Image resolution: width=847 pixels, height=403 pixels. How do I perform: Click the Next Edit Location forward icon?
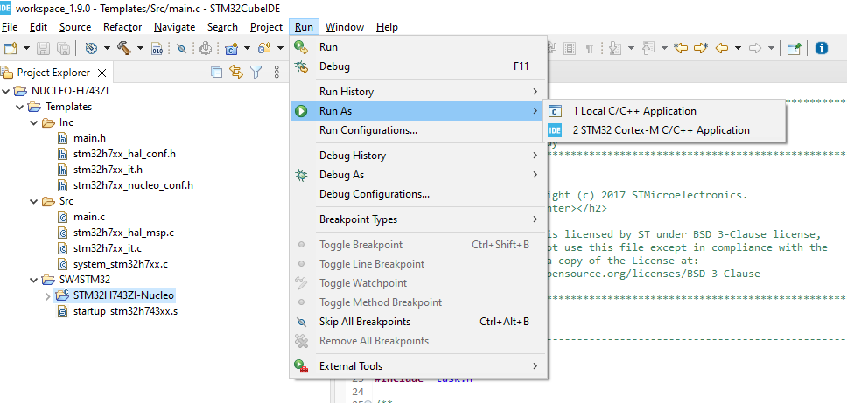(701, 49)
